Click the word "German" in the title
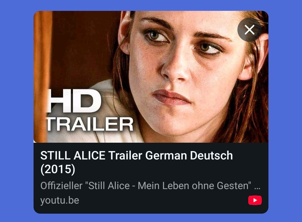The width and height of the screenshot is (302, 222). (166, 156)
